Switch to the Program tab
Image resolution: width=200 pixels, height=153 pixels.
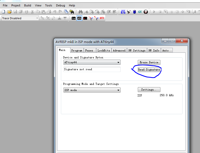point(77,50)
